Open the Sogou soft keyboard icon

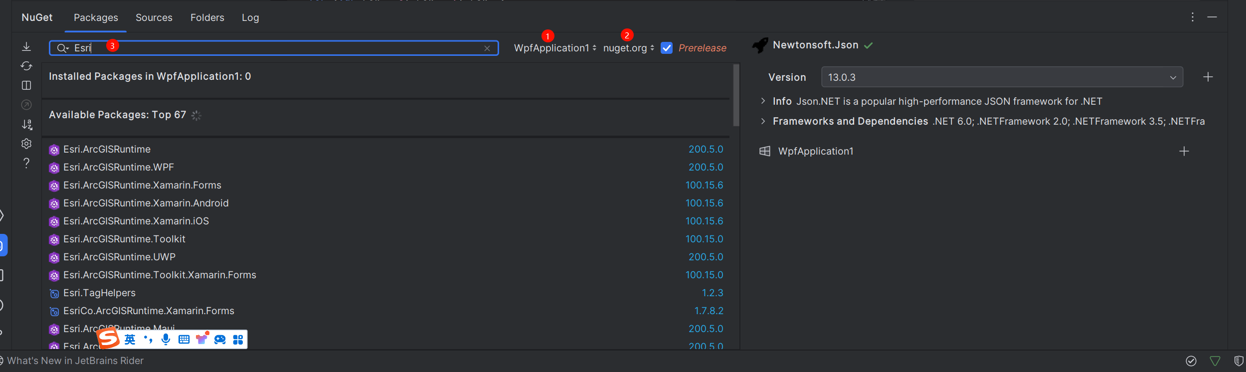pyautogui.click(x=184, y=340)
